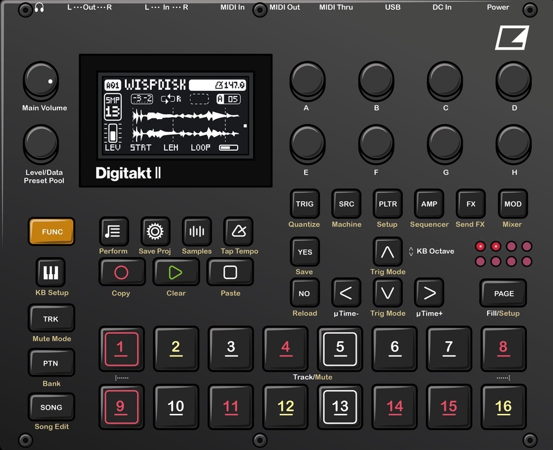Click the Elektron logo in the corner
The image size is (553, 450).
[512, 37]
